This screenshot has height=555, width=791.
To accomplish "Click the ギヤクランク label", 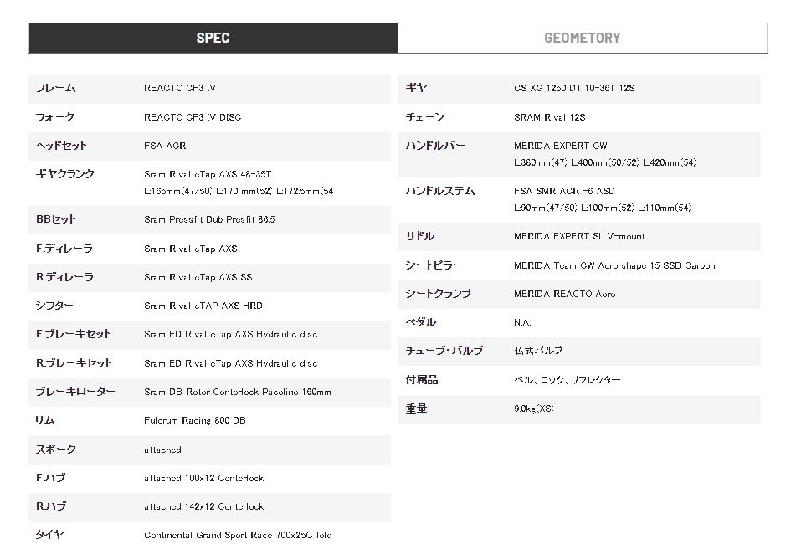I will (65, 174).
